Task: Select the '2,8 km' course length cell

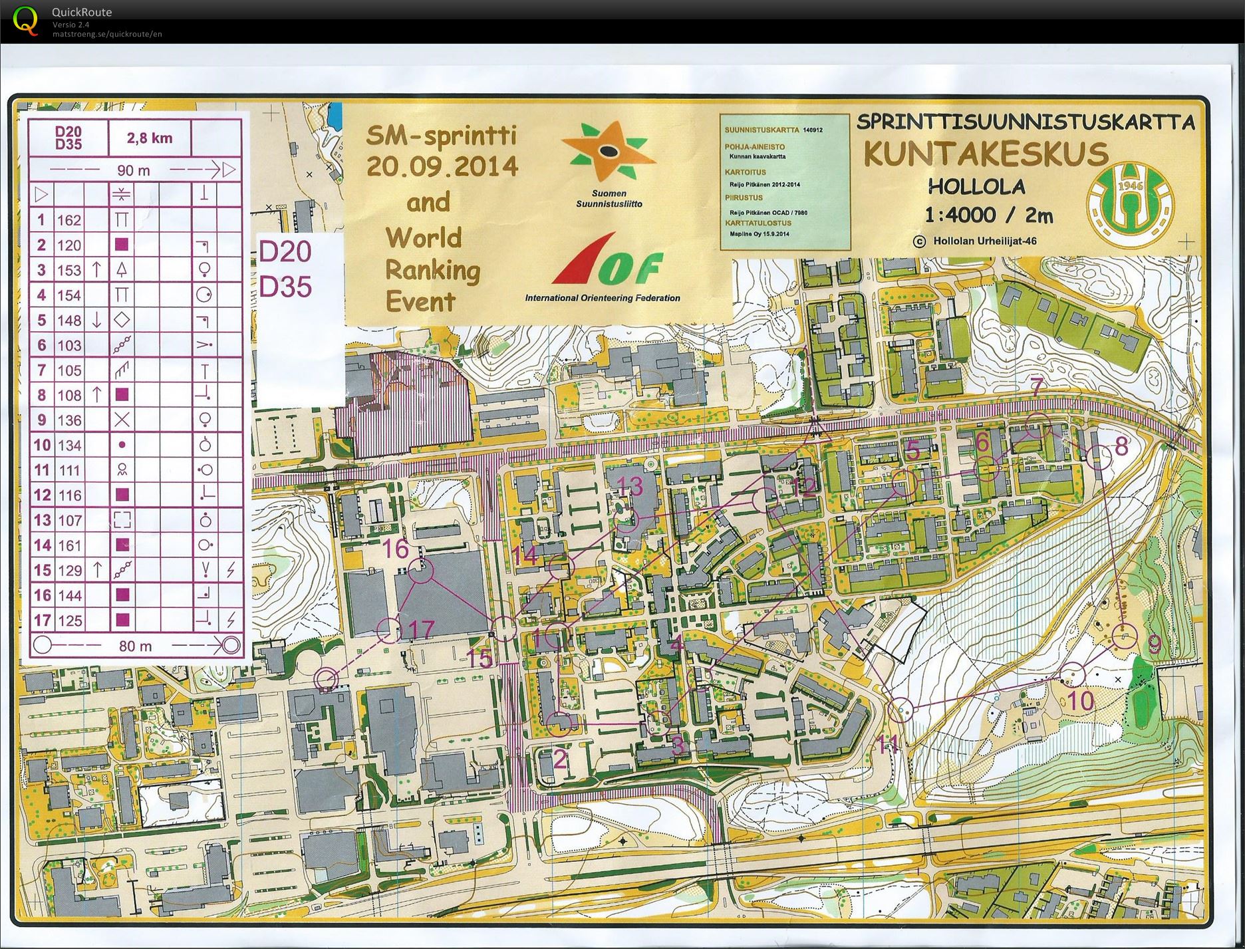Action: (x=150, y=138)
